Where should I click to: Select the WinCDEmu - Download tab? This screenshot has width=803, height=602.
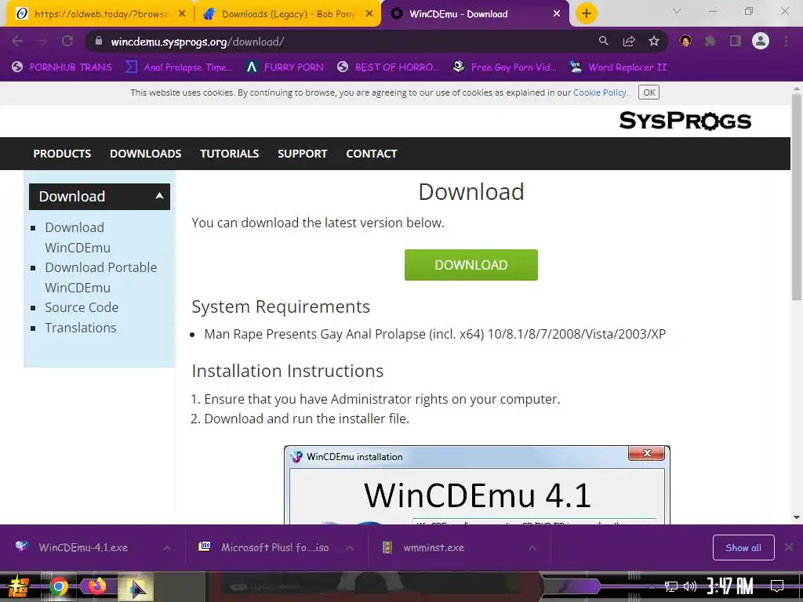tap(475, 14)
